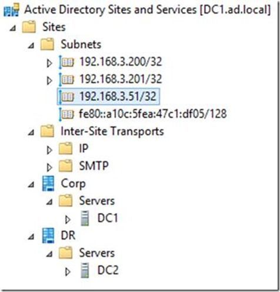Collapse the Subnets folder
Screen dimensions: 280x292
coord(31,46)
